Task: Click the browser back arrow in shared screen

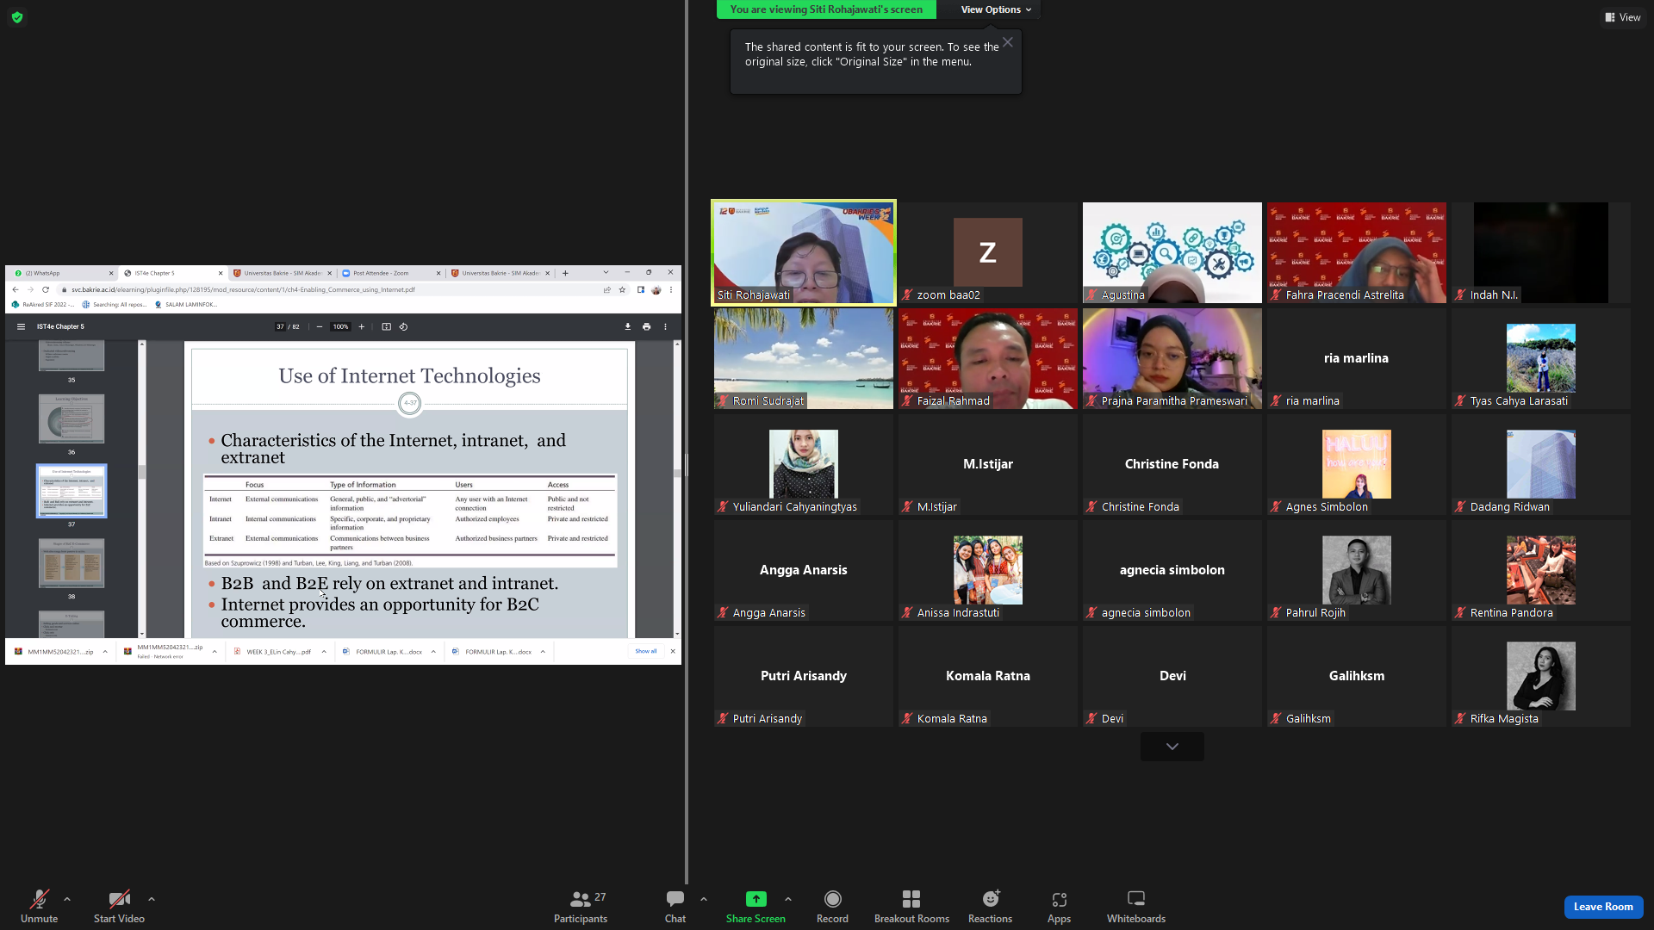Action: point(16,290)
